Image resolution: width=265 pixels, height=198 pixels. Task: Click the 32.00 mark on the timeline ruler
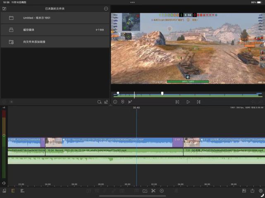(x=154, y=184)
